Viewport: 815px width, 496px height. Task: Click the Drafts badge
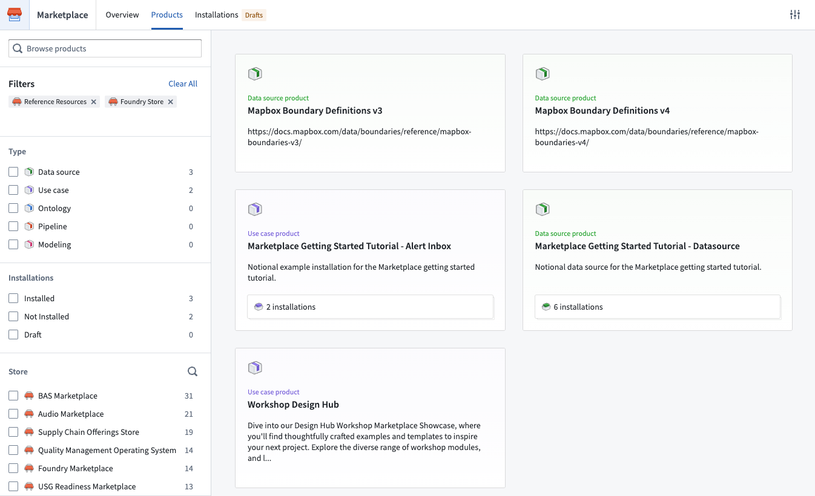[254, 15]
